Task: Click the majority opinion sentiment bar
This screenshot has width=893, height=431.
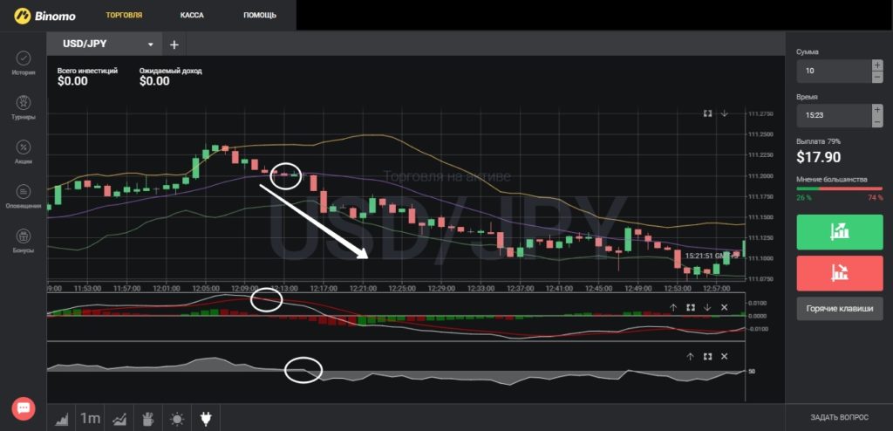Action: pyautogui.click(x=840, y=188)
